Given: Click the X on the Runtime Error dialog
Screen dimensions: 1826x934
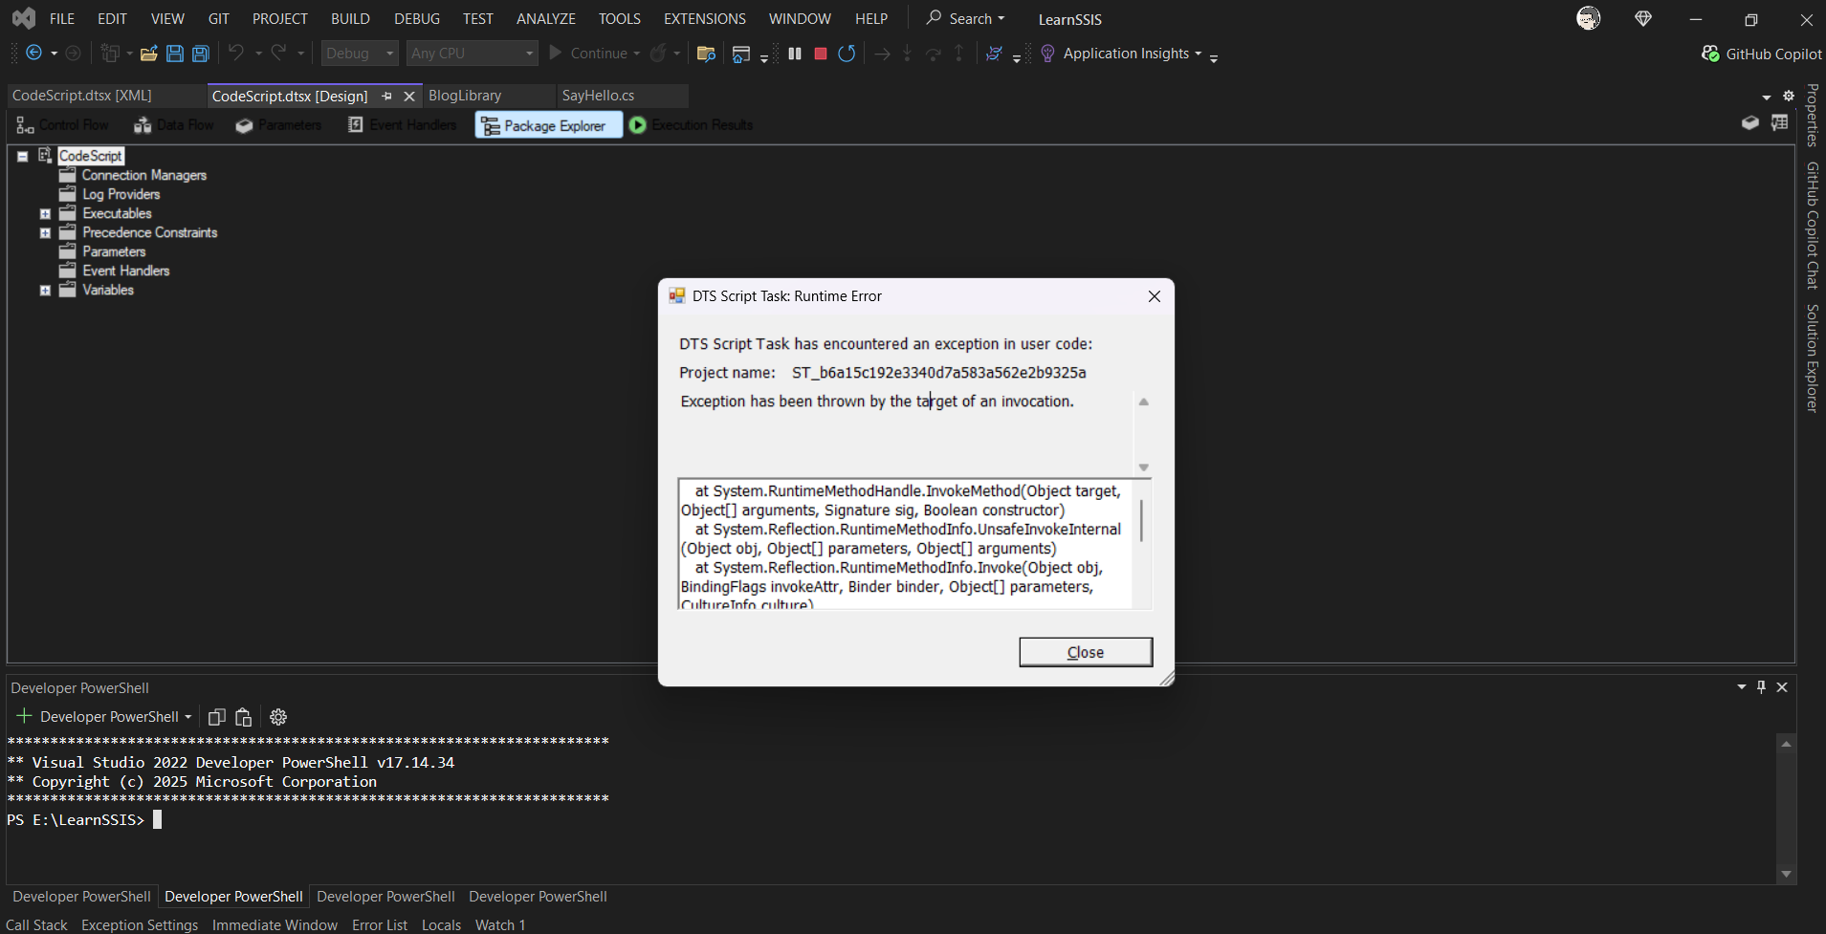Looking at the screenshot, I should pyautogui.click(x=1155, y=296).
